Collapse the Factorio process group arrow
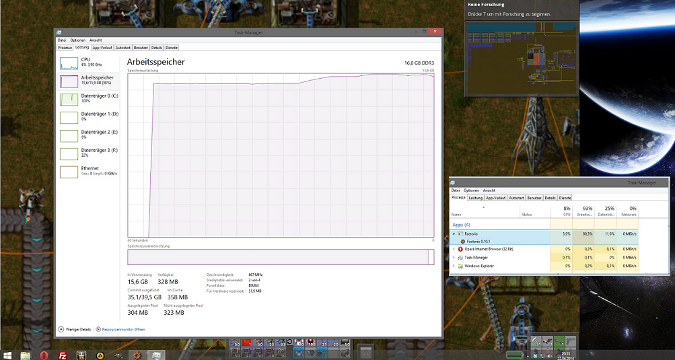 (x=454, y=233)
